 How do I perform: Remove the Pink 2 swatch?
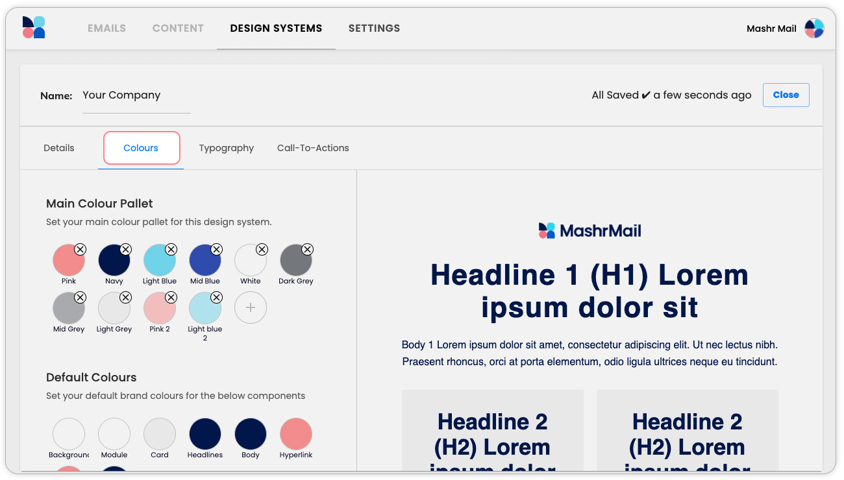(x=171, y=297)
